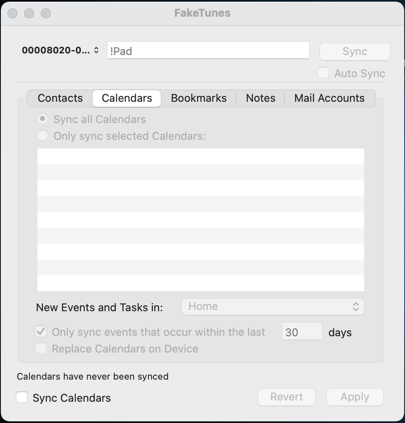This screenshot has width=405, height=423.
Task: Click the device ID selector arrows
Action: [96, 50]
